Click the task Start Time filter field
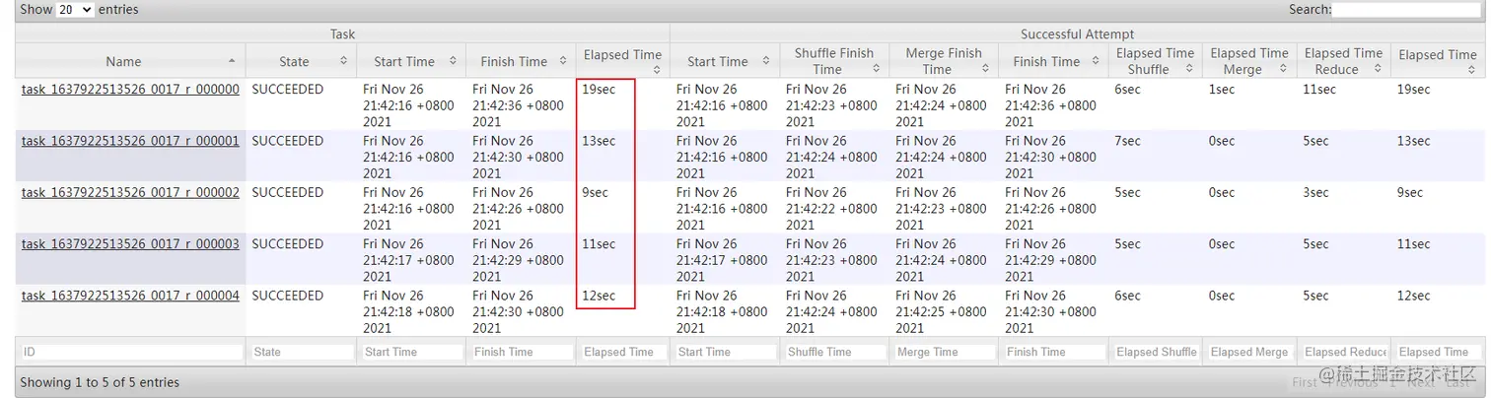Screen dimensions: 1491x398 coord(411,352)
